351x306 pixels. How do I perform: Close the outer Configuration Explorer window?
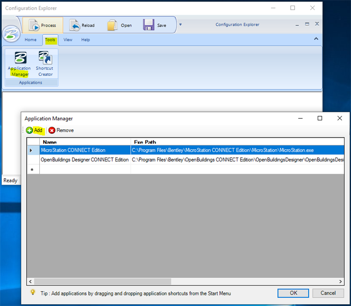[x=313, y=8]
